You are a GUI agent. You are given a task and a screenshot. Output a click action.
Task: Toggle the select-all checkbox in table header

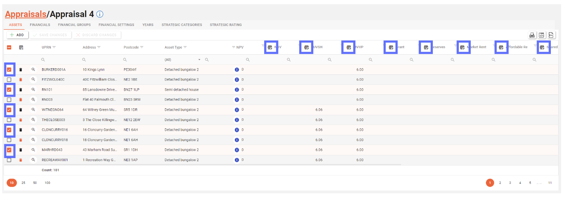[9, 47]
